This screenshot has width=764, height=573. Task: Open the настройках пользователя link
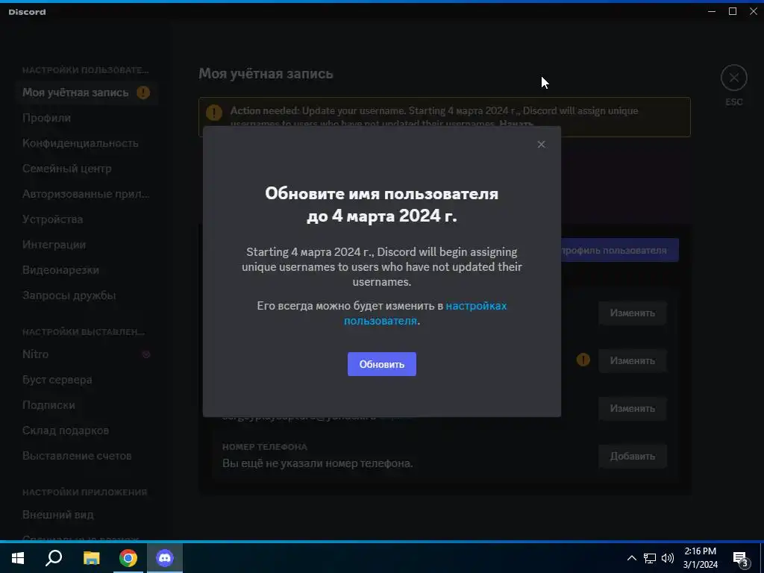pos(425,313)
